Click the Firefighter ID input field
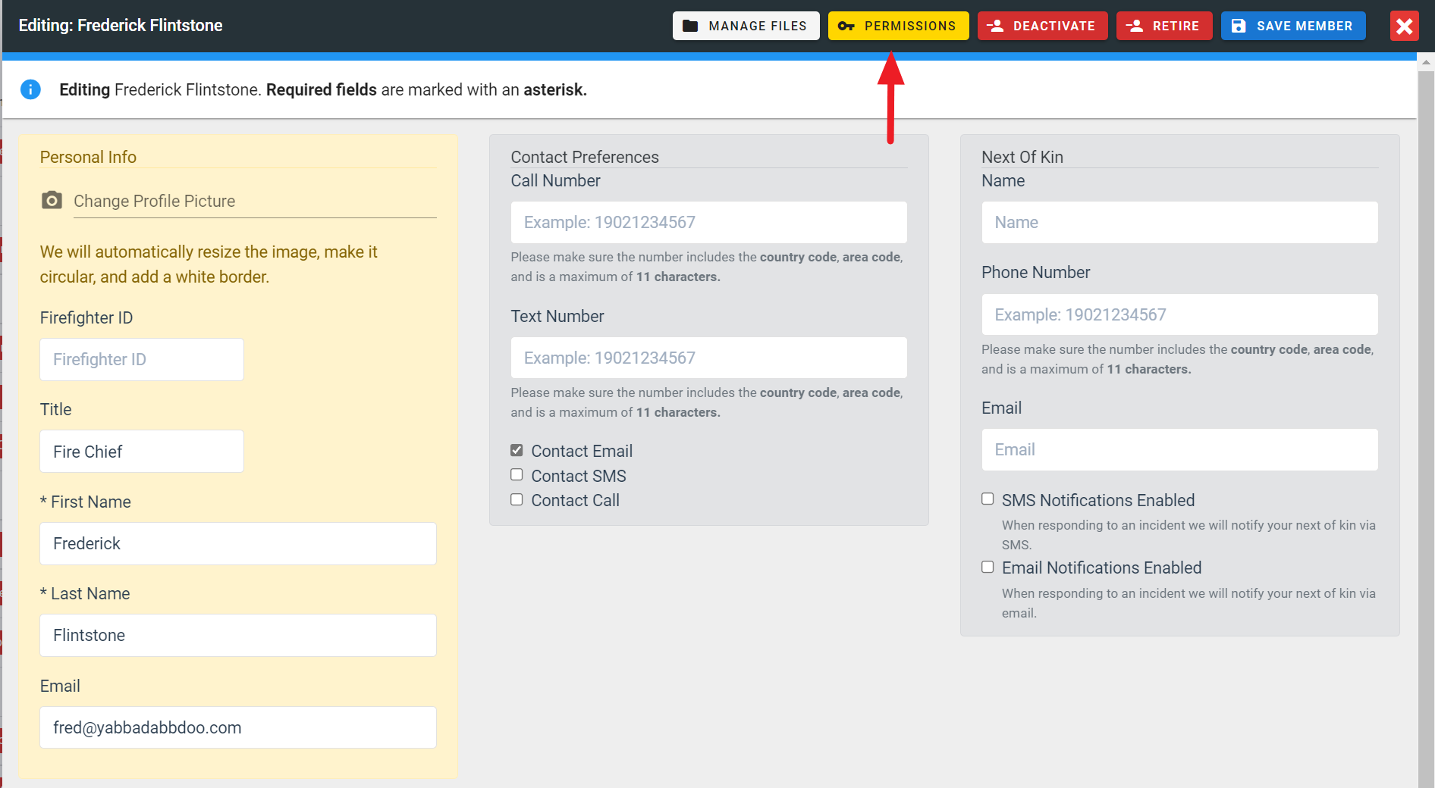 [142, 359]
